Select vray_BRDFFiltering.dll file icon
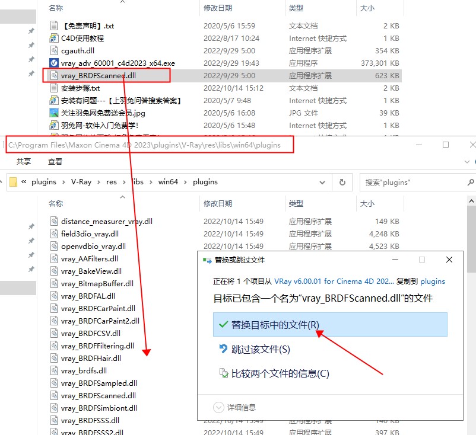This screenshot has width=476, height=435. point(54,346)
